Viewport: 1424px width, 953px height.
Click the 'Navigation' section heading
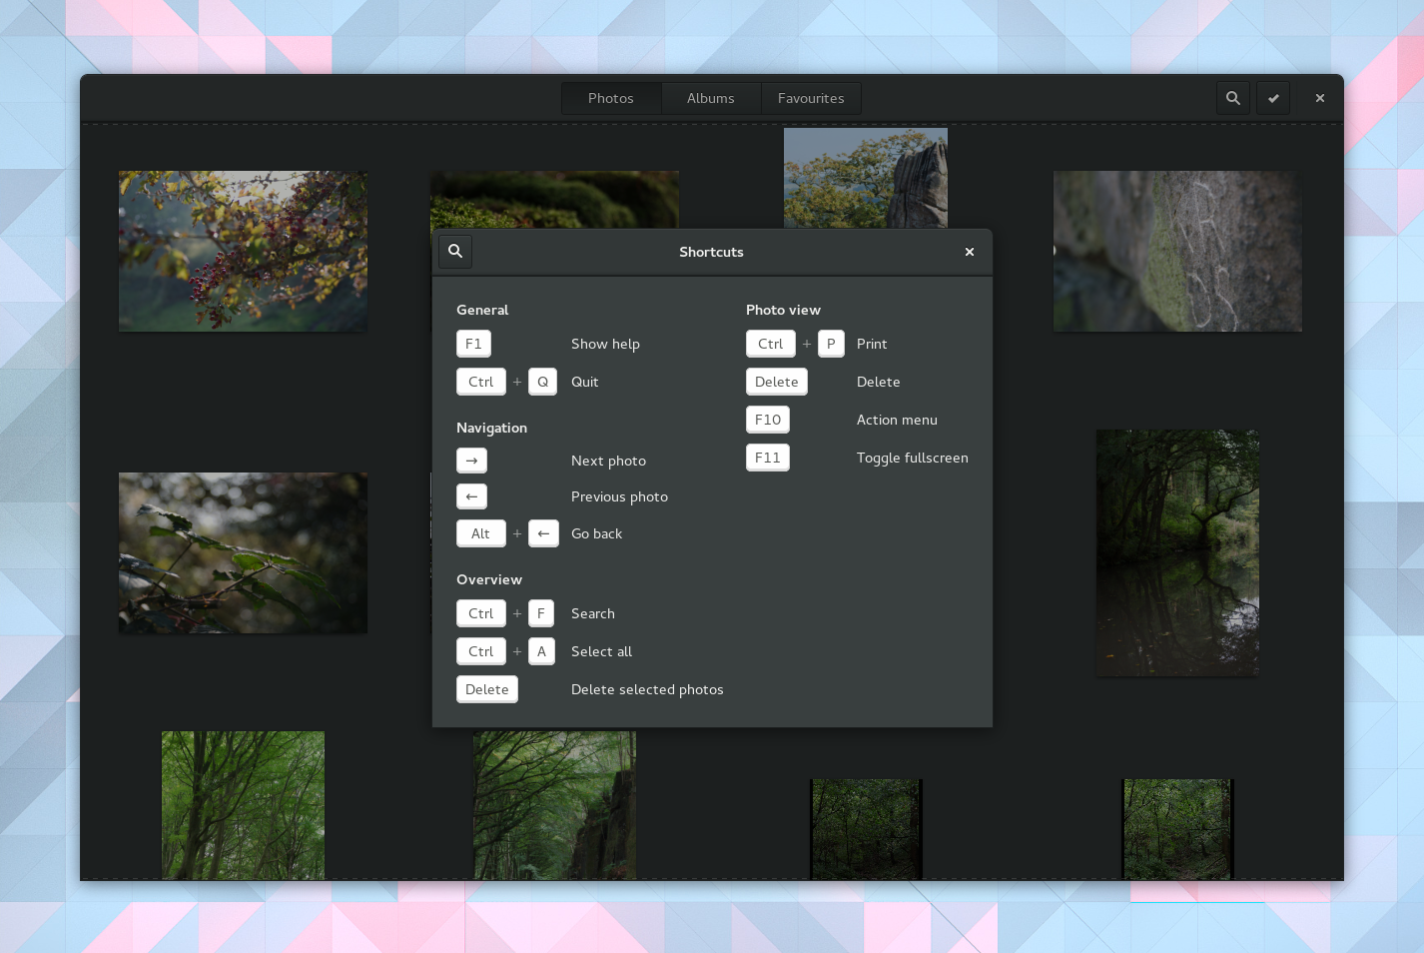(491, 428)
